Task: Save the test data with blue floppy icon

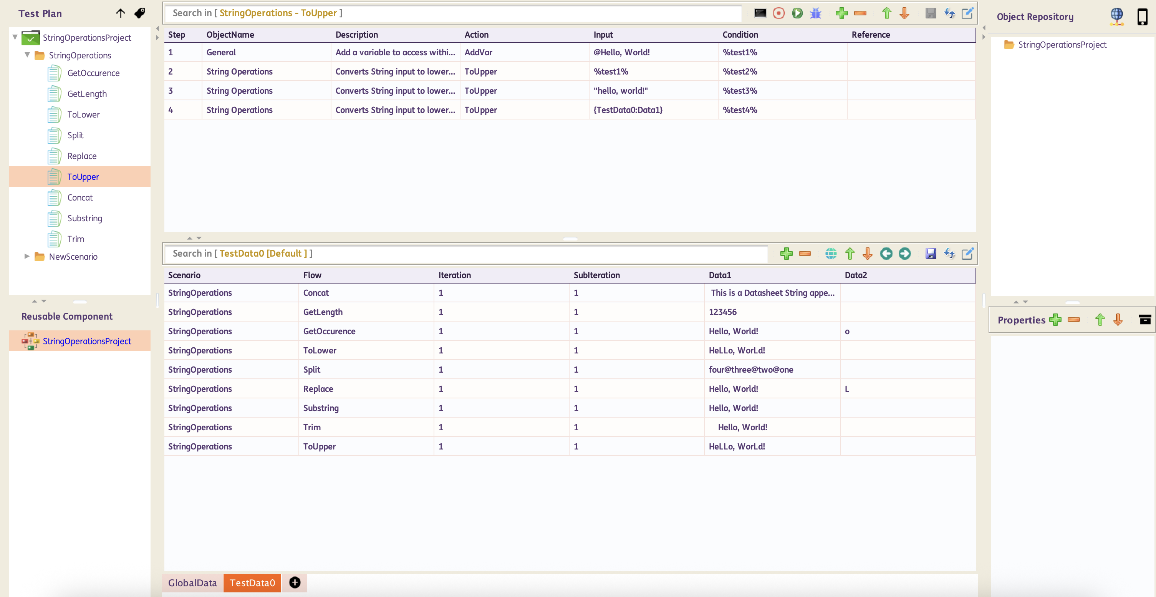Action: (x=930, y=254)
